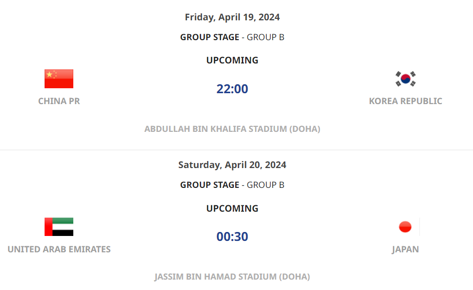Viewport: 473px width, 290px height.
Task: Click the Korea Republic flag icon
Action: (406, 79)
